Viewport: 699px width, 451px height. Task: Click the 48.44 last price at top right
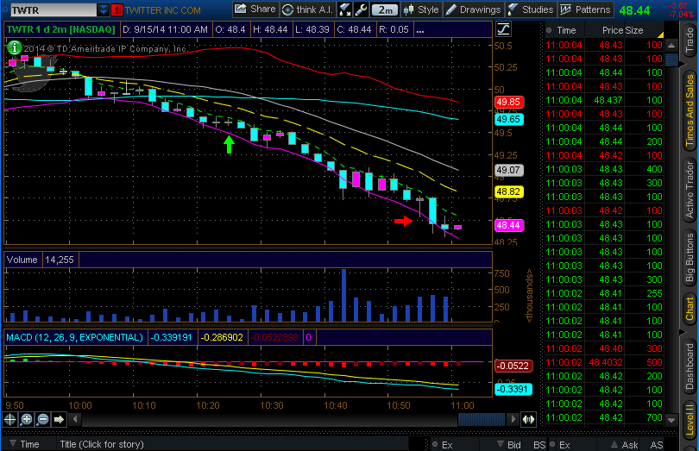[634, 10]
